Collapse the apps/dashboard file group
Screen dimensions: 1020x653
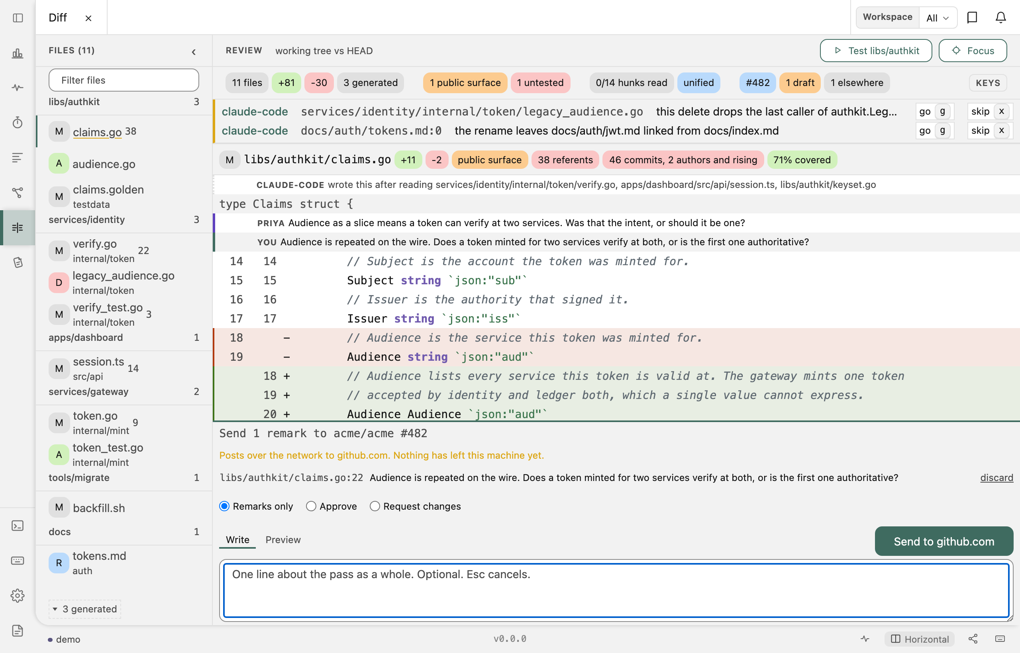pyautogui.click(x=124, y=338)
